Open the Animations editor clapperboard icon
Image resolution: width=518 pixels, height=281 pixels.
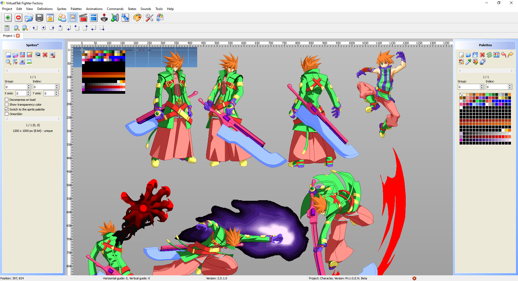83,18
